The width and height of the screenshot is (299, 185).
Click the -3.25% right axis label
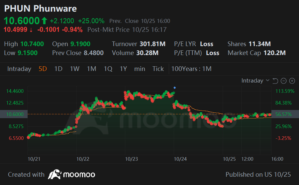click(283, 138)
